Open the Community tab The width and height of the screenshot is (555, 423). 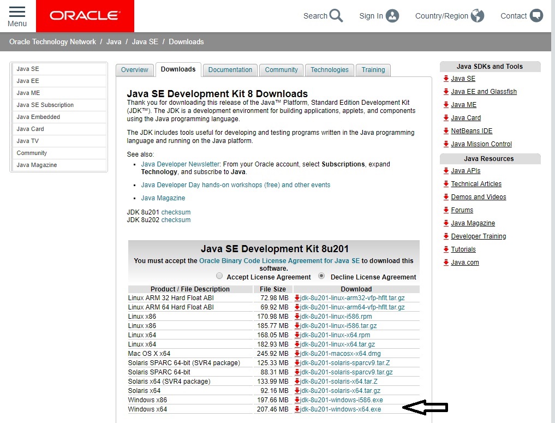(282, 70)
